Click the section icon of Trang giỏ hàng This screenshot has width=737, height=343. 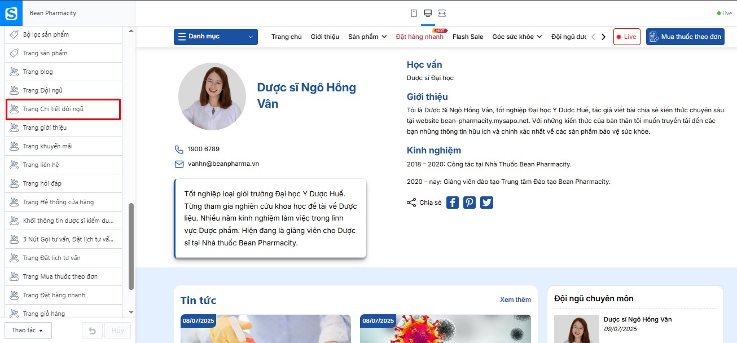pos(15,314)
